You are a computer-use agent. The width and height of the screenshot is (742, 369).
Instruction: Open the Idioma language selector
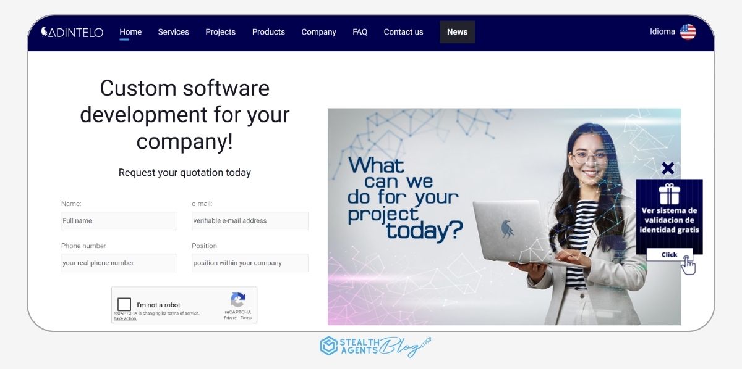tap(662, 31)
